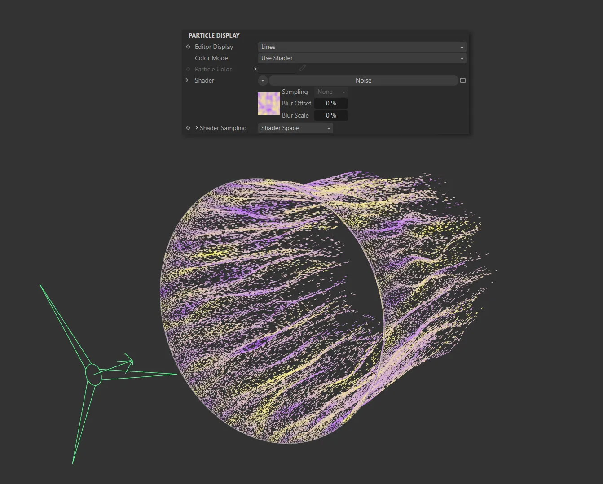Toggle the Editor Display keyframe diamond off
This screenshot has width=603, height=484.
coord(188,47)
